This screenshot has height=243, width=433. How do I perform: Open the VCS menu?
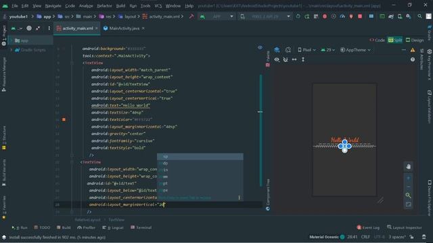158,5
